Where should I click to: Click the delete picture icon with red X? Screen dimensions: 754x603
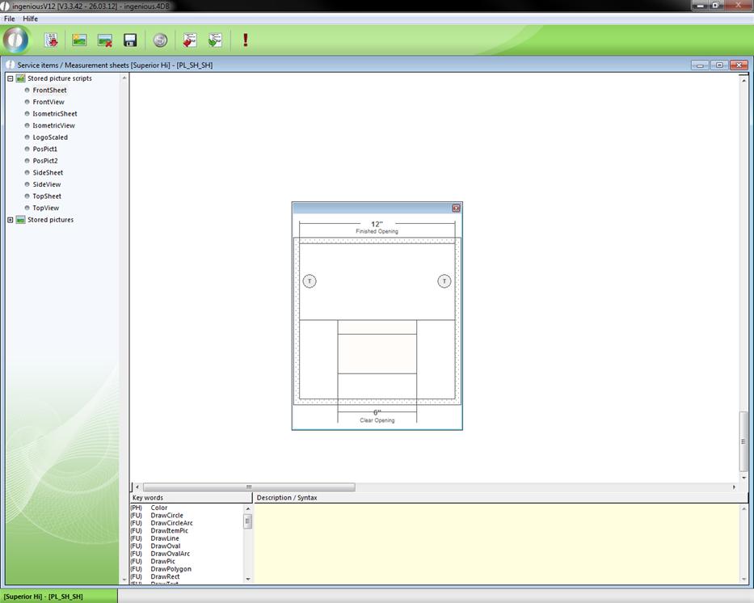point(104,40)
